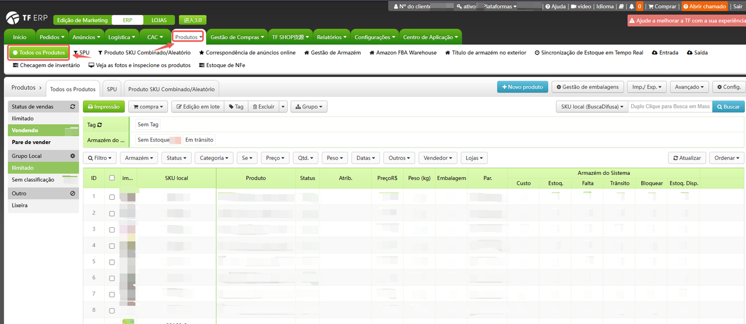The height and width of the screenshot is (324, 746).
Task: Open the Grupo dropdown
Action: click(x=309, y=107)
